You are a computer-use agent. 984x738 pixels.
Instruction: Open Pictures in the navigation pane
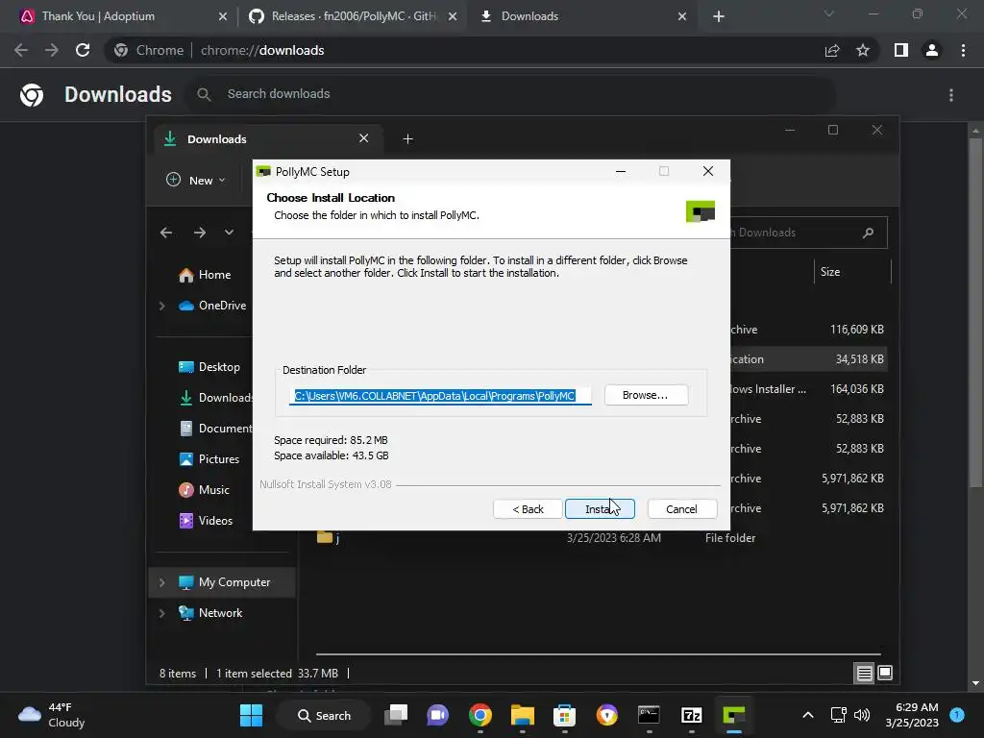pos(209,459)
